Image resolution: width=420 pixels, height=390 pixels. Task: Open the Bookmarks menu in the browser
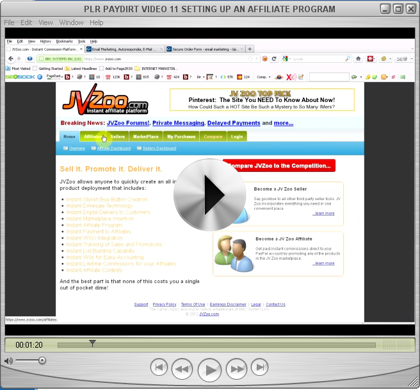[x=64, y=41]
